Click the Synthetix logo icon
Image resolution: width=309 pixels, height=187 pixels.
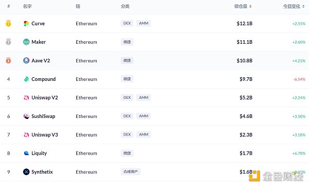[x=26, y=172]
